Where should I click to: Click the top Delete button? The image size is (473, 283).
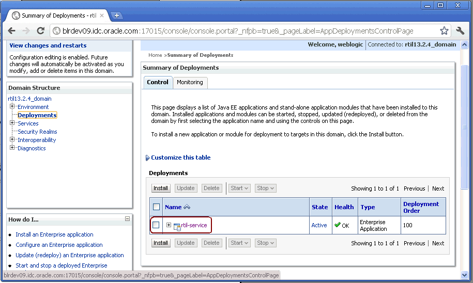(211, 188)
